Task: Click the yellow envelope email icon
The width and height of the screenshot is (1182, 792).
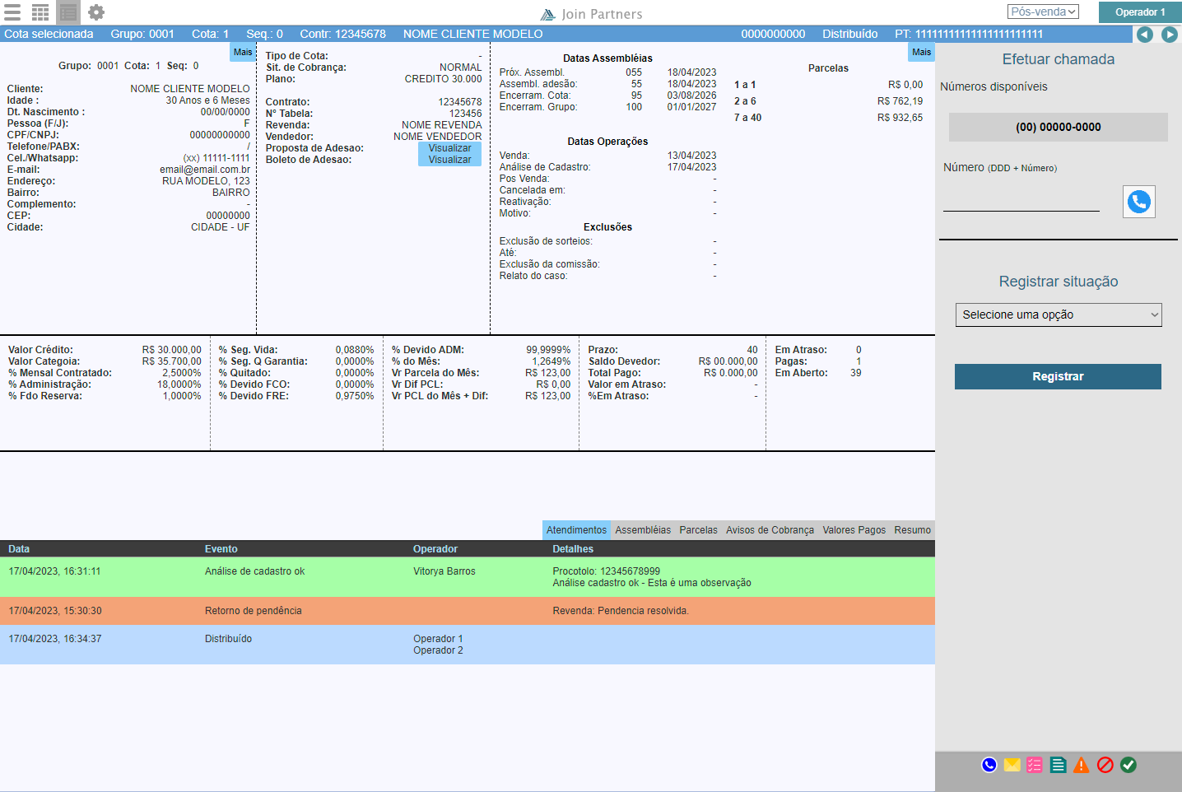Action: click(x=1012, y=765)
